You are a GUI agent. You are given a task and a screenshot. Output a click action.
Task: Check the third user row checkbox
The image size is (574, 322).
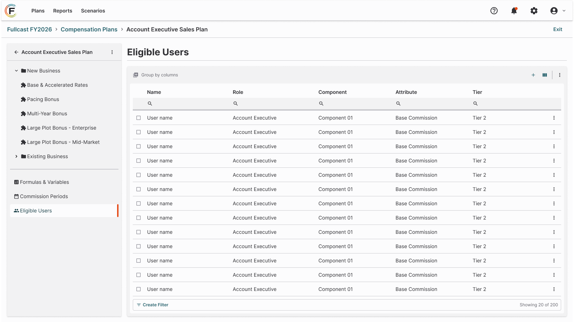(139, 146)
